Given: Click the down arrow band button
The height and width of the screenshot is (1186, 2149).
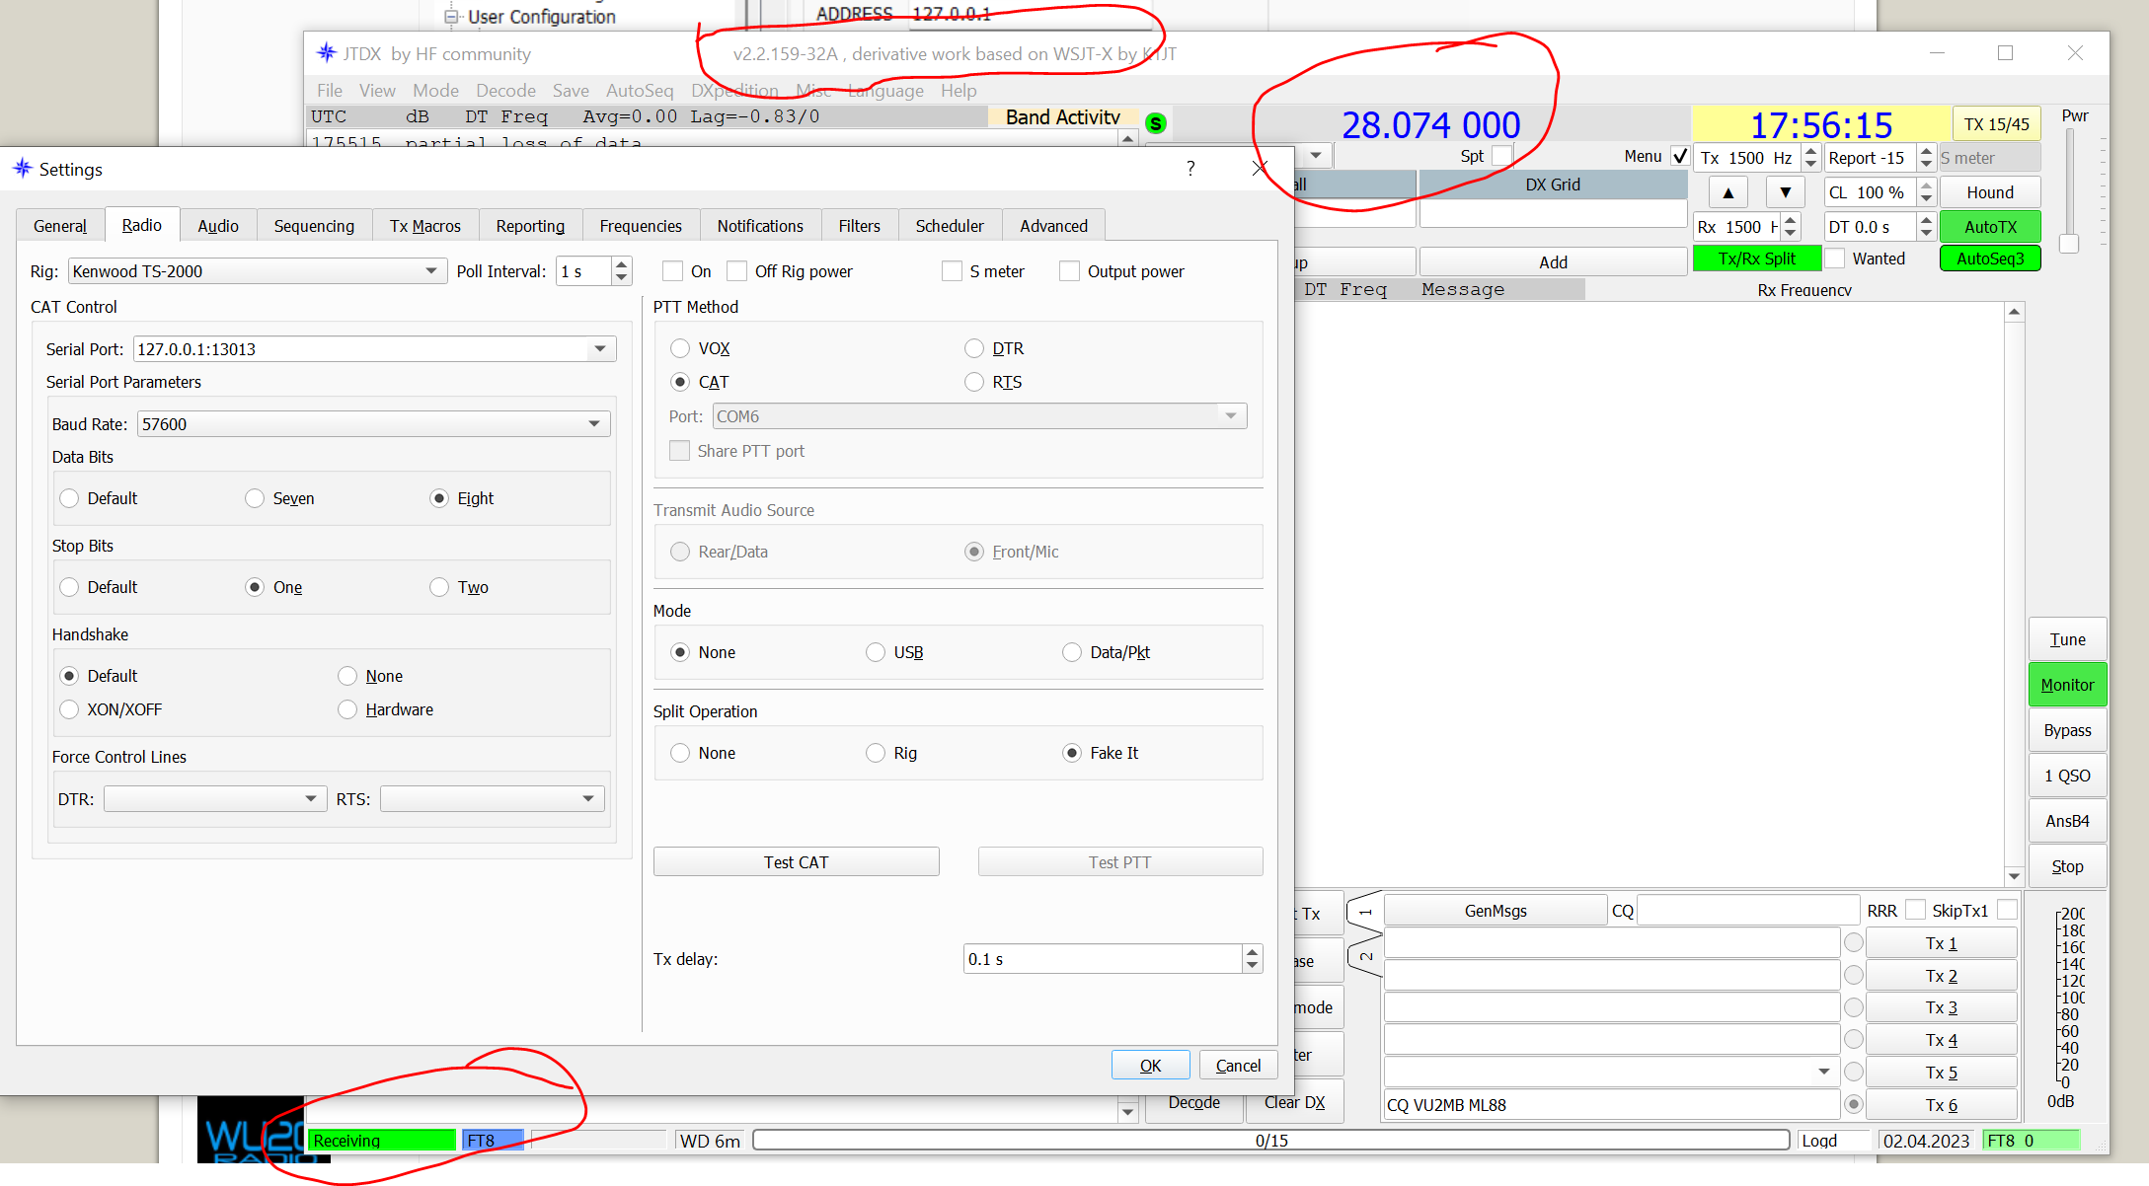Looking at the screenshot, I should pos(1785,192).
